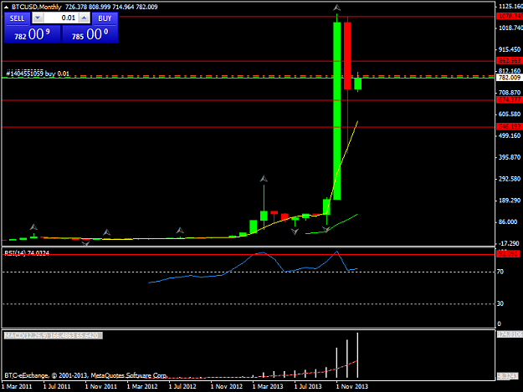Click the 1 Nov 2012 date label
Viewport: 523px width, 392px height.
coord(227,386)
